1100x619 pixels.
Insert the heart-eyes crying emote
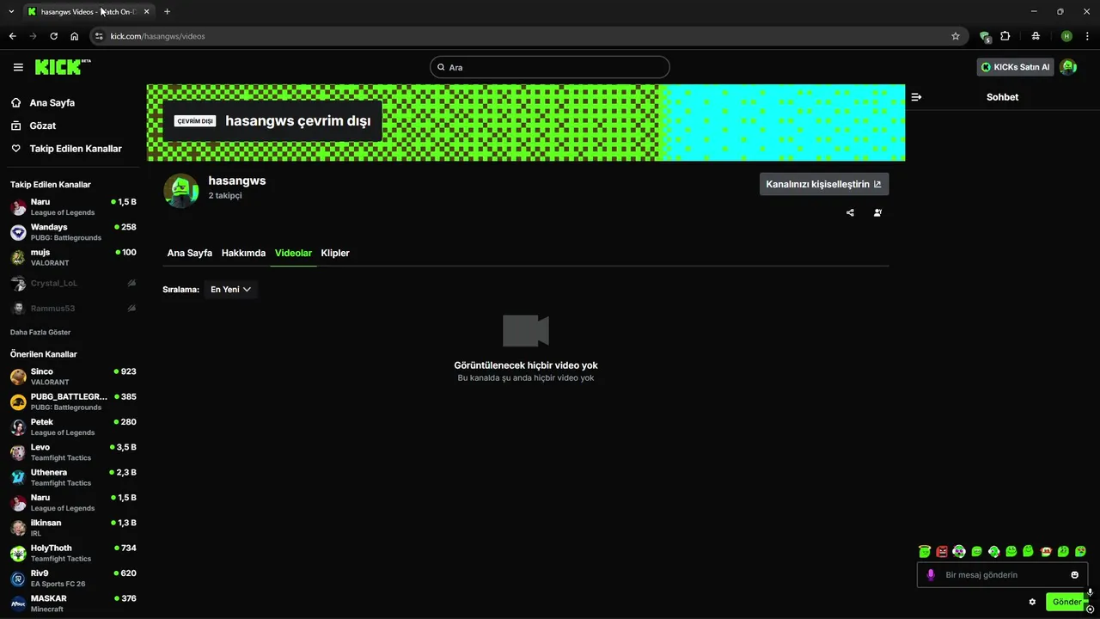tap(1080, 551)
